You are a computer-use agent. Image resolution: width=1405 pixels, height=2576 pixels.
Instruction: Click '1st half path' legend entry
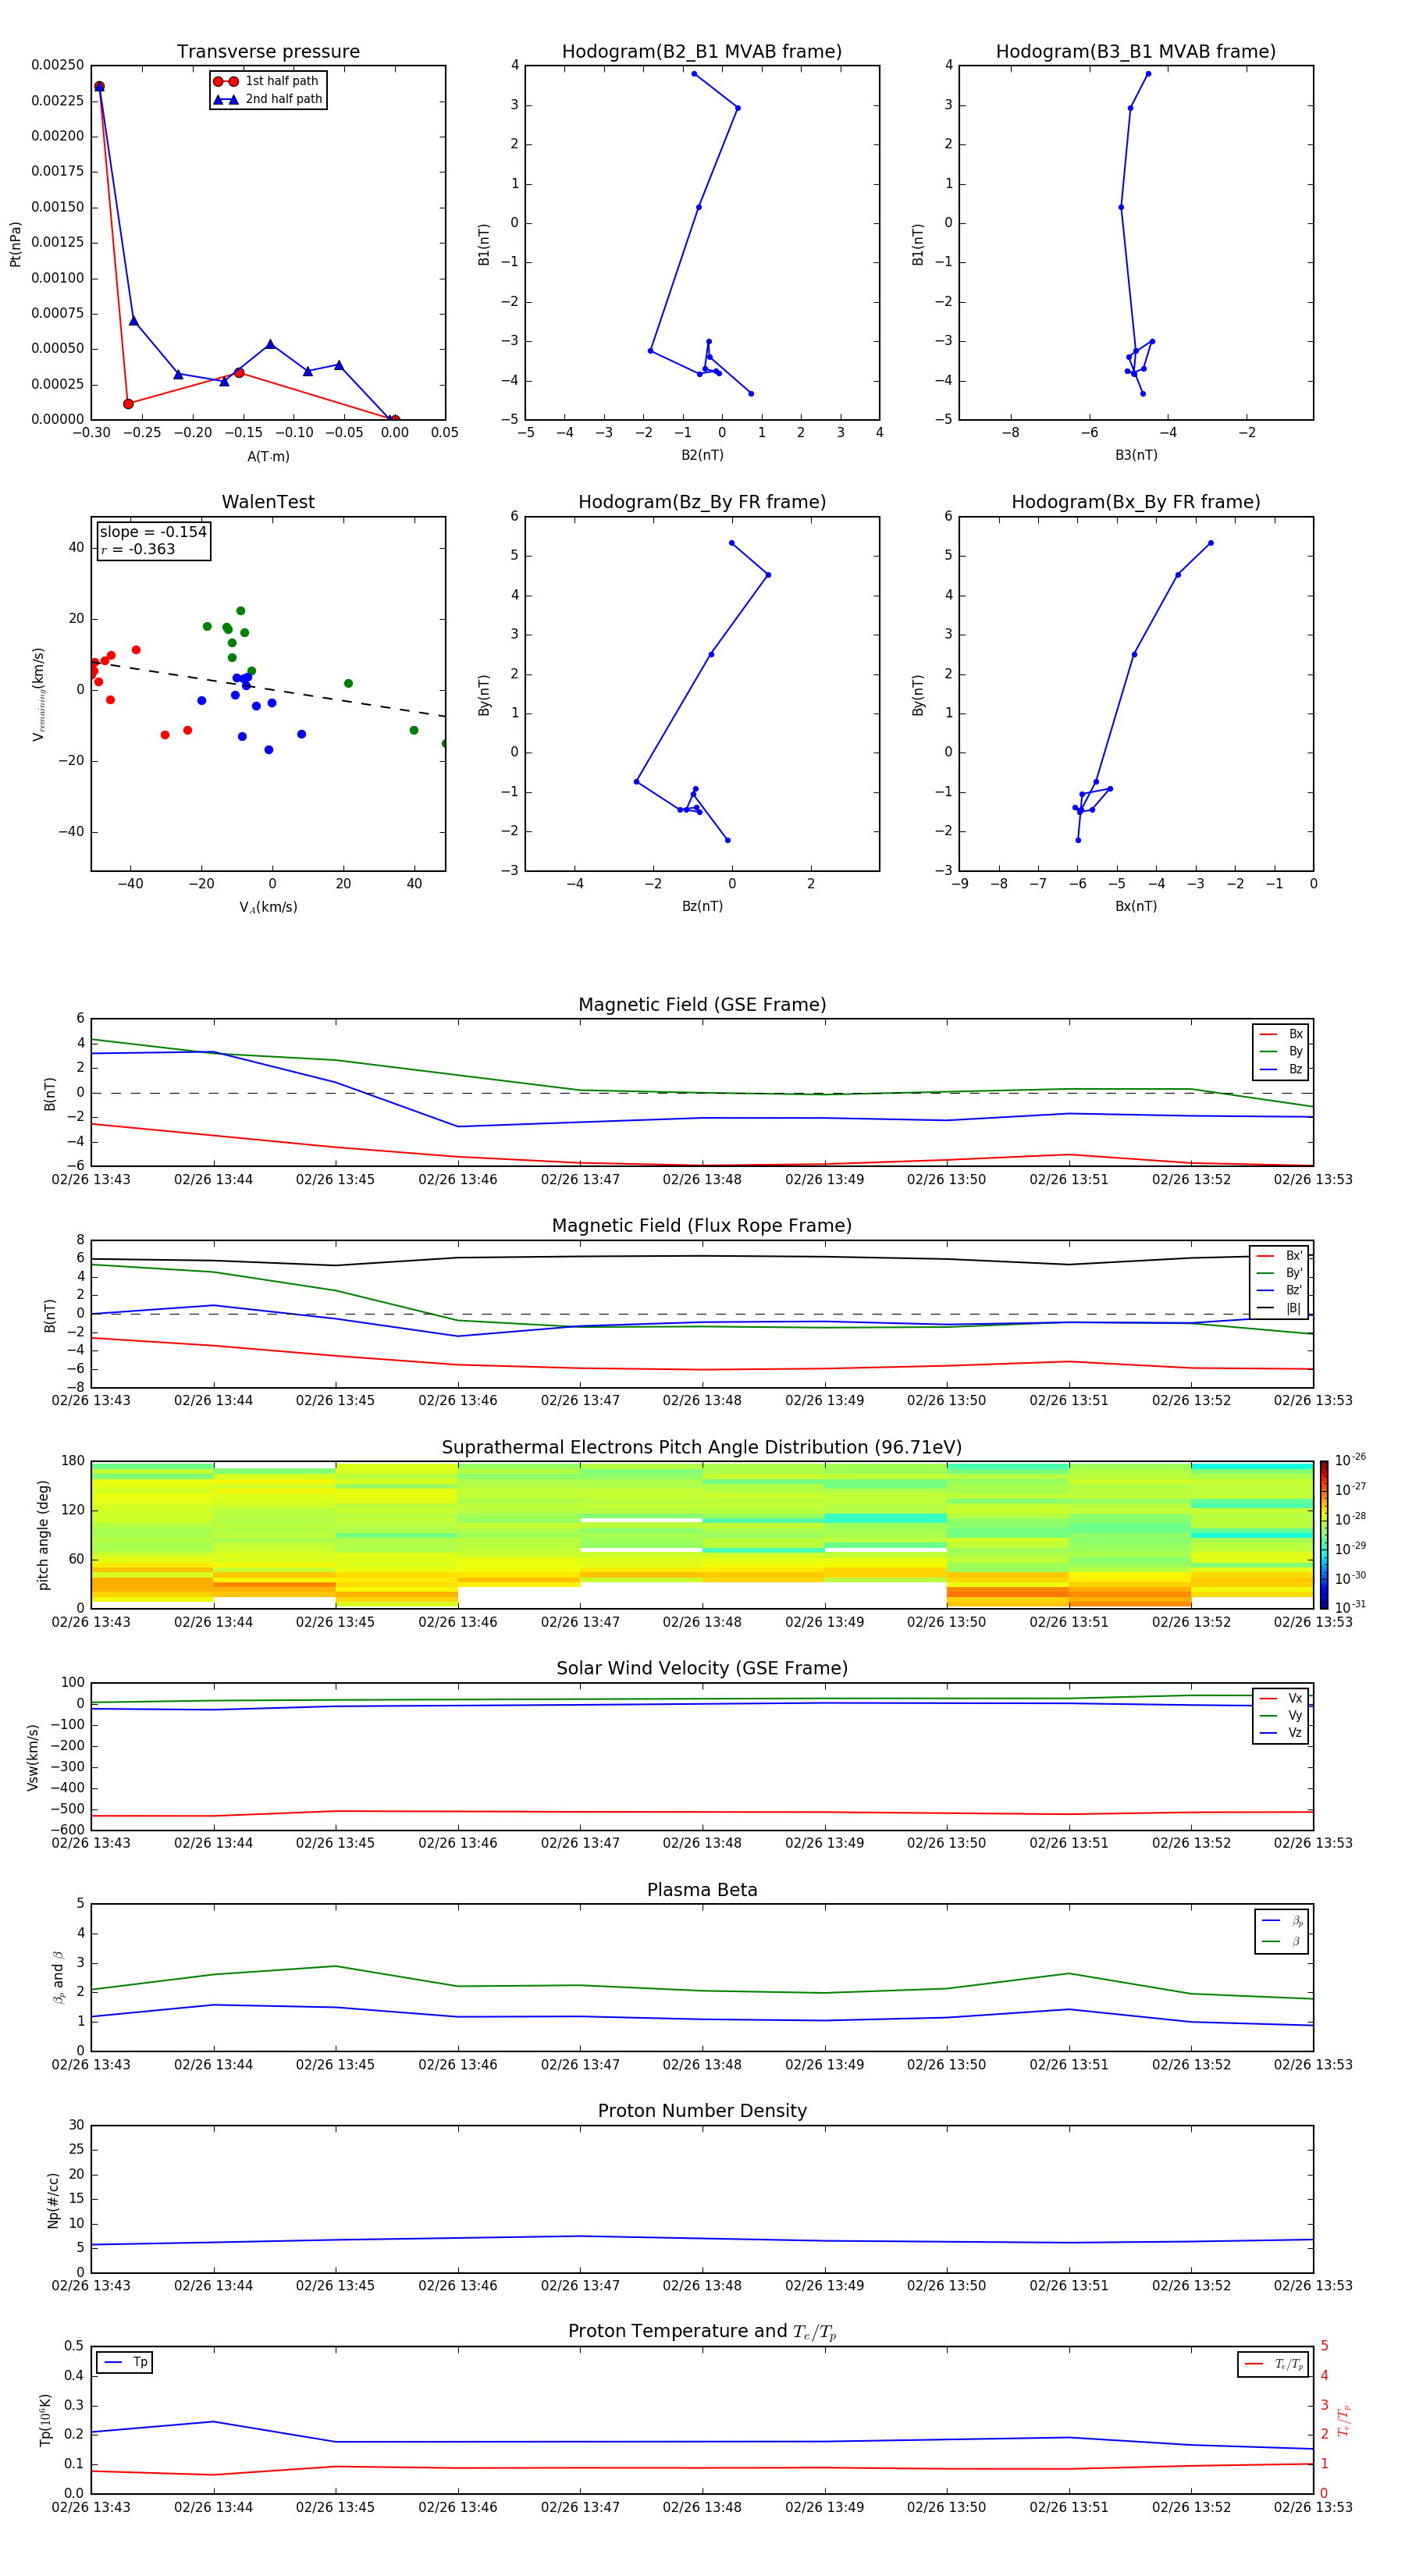[x=267, y=81]
